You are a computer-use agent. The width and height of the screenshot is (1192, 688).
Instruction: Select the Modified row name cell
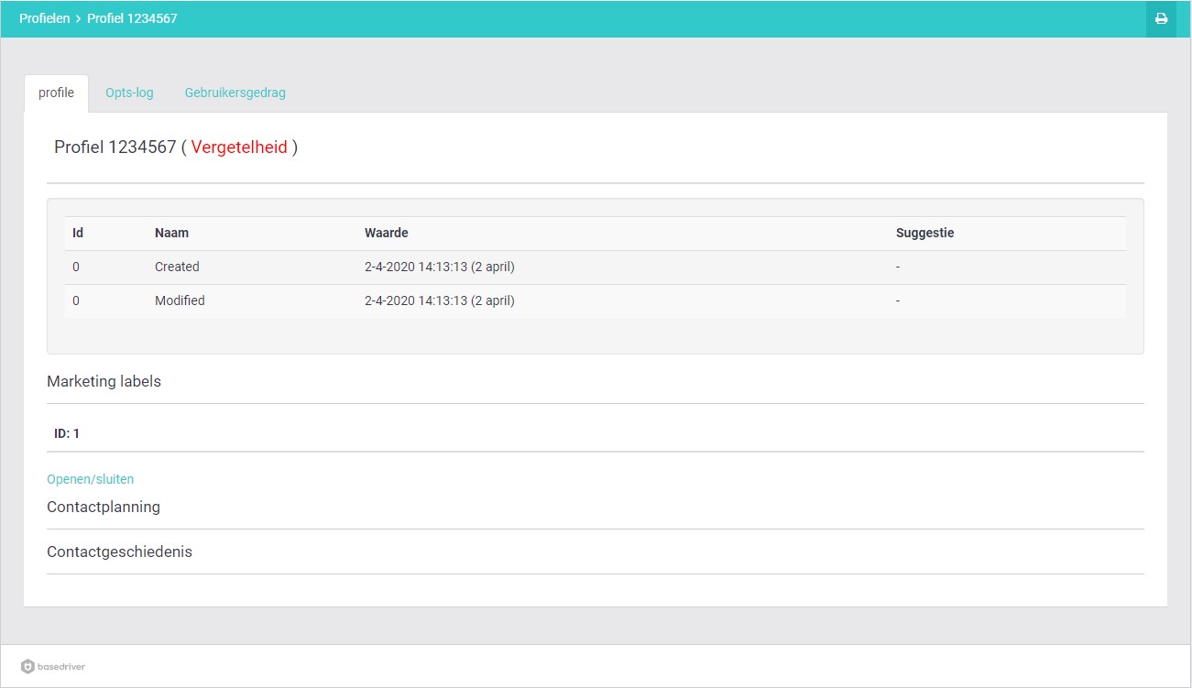pos(180,300)
